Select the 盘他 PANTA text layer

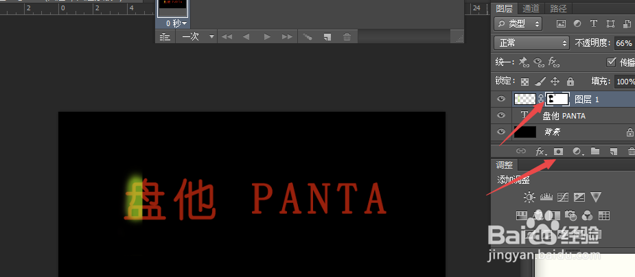(563, 116)
